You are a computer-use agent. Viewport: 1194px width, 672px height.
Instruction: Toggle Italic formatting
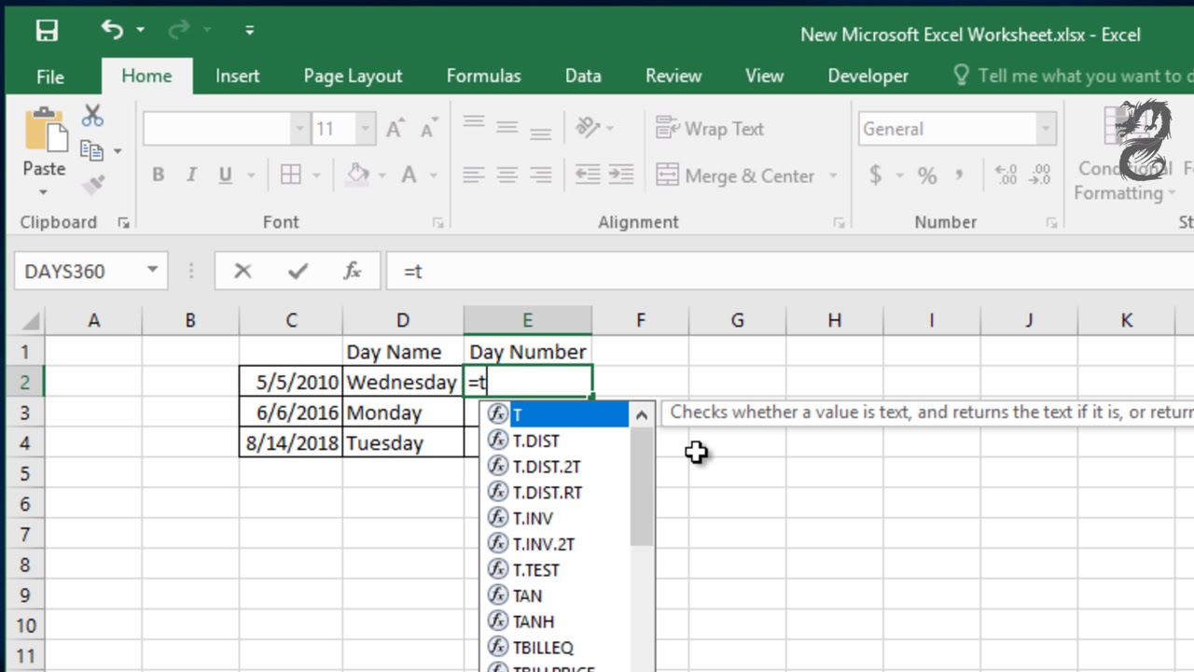pos(191,175)
